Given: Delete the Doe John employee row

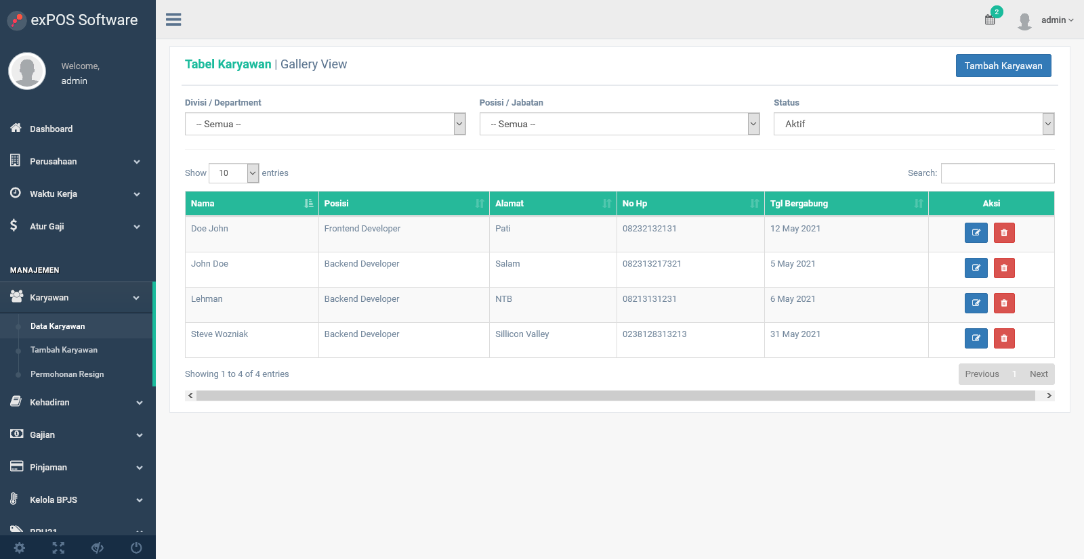Looking at the screenshot, I should pos(1004,233).
